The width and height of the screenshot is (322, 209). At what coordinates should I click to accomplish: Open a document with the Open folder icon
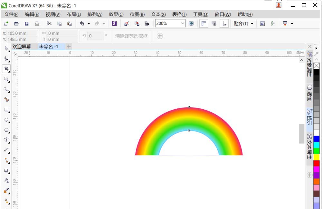click(x=16, y=23)
